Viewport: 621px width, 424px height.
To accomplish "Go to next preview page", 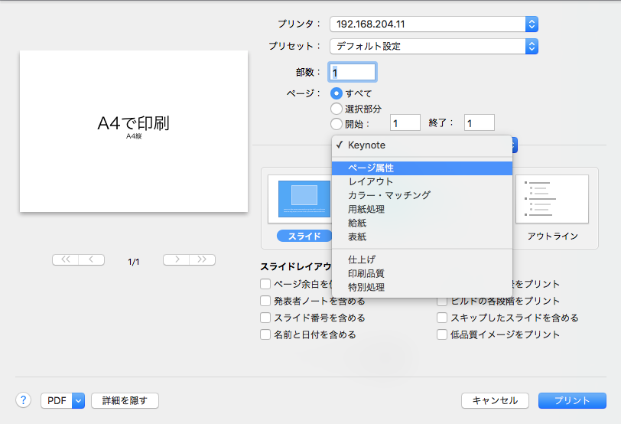I will coord(177,260).
